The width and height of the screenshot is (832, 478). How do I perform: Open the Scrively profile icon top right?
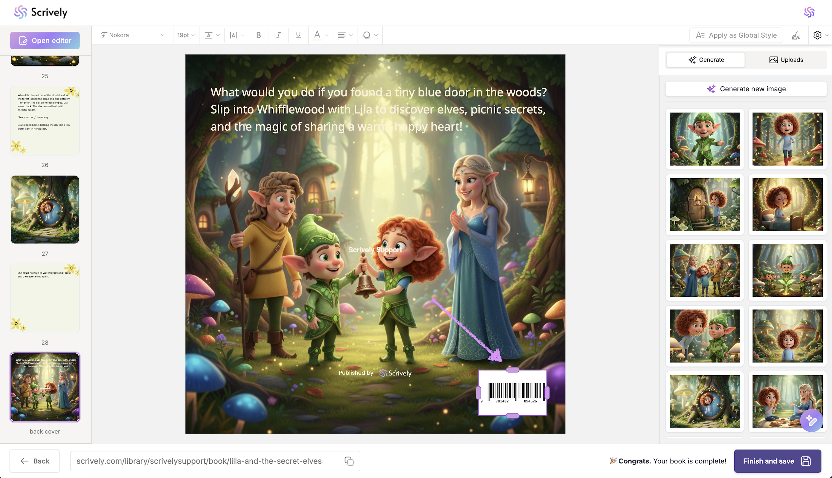809,13
